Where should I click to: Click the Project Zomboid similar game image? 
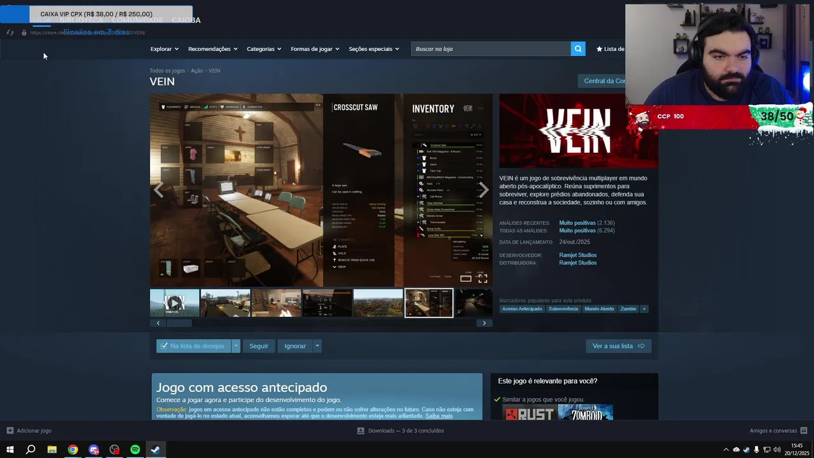[586, 412]
